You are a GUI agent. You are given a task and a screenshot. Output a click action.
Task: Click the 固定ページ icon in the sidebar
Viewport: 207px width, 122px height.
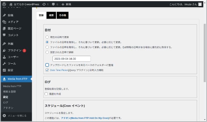[x=4, y=29]
